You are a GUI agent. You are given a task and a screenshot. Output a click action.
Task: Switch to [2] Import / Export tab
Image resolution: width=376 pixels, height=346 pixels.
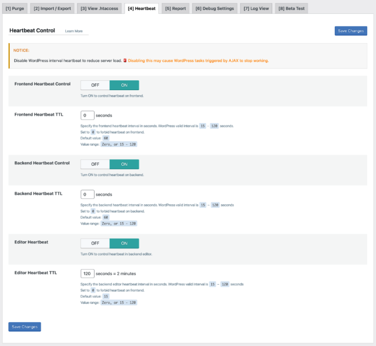click(52, 8)
